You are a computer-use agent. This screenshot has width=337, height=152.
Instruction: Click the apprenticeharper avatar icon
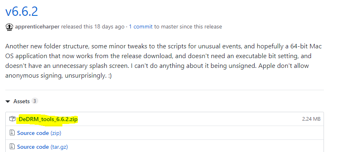[9, 27]
